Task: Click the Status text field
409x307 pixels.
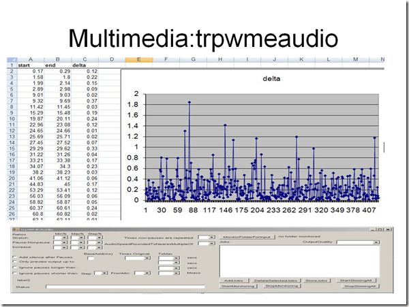Action: 125,287
